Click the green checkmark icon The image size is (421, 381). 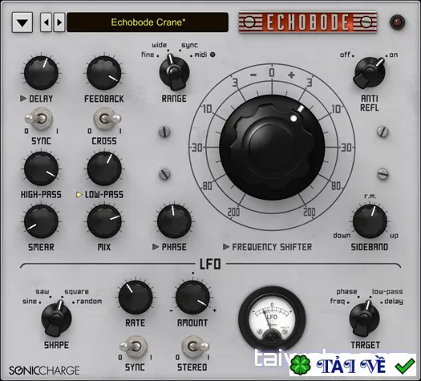(405, 366)
